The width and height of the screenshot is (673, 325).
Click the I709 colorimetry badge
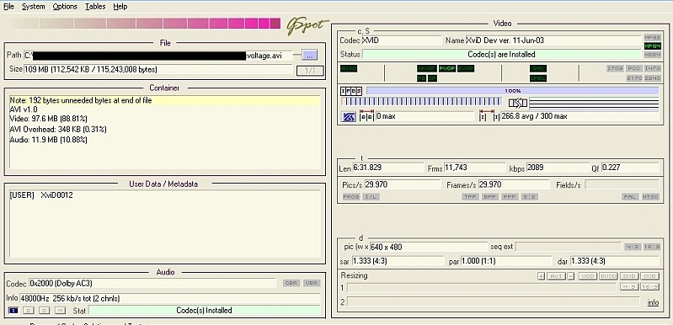pos(615,68)
